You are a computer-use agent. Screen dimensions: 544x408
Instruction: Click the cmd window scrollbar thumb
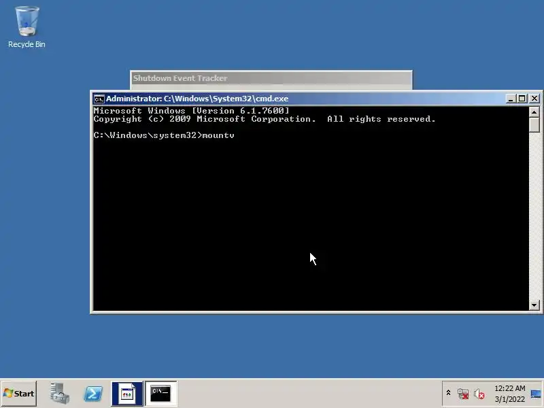(534, 125)
